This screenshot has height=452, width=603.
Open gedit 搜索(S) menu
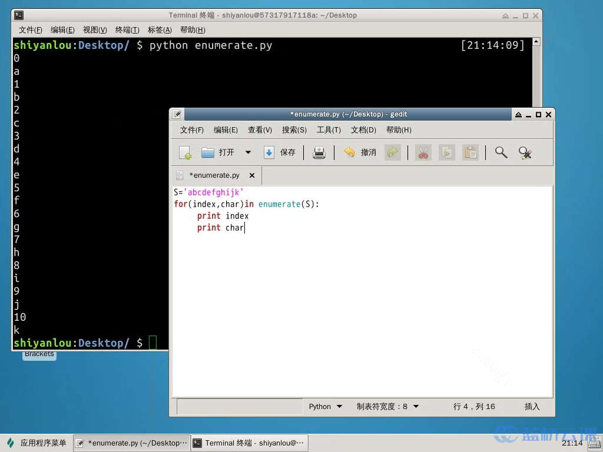pos(294,130)
